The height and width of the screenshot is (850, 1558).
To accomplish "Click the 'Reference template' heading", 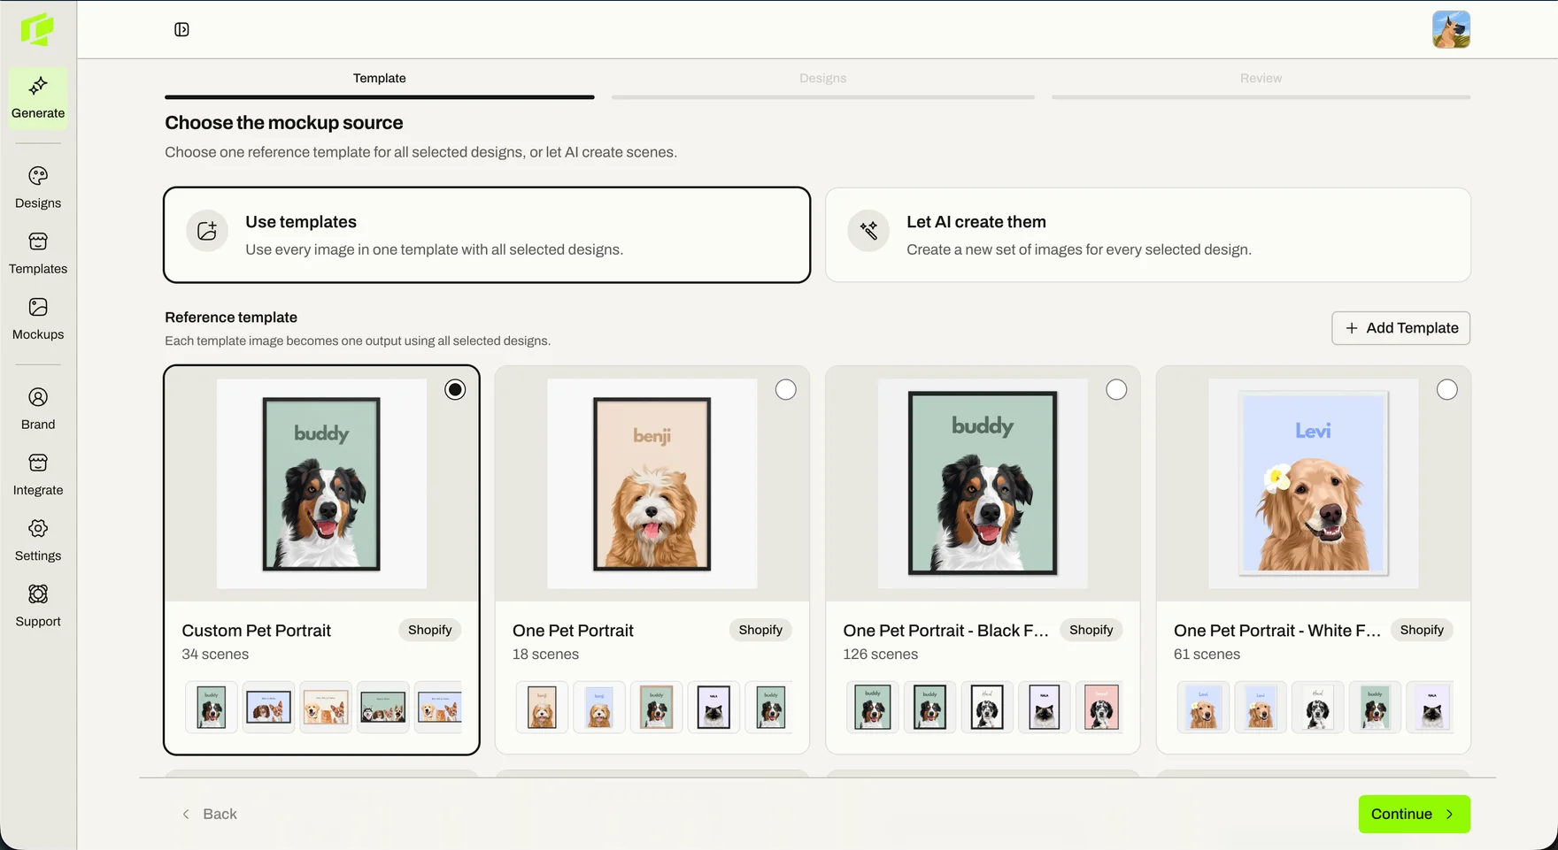I will [x=231, y=318].
